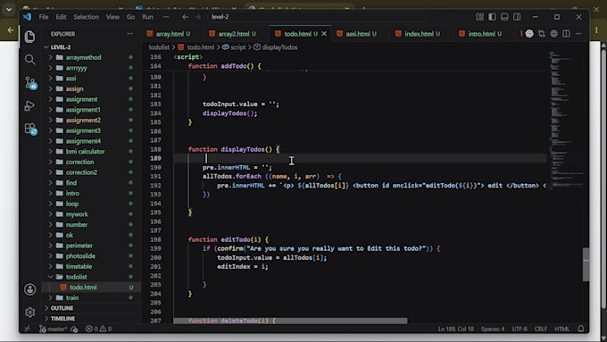This screenshot has width=607, height=342.
Task: Open the Selection menu
Action: [x=86, y=17]
